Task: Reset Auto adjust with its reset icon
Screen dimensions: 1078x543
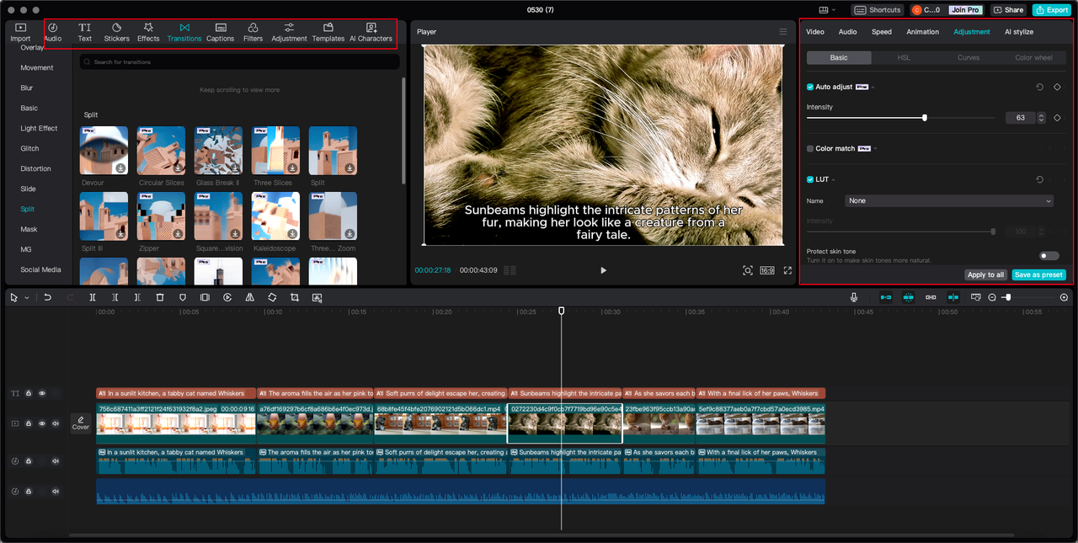Action: pyautogui.click(x=1040, y=87)
